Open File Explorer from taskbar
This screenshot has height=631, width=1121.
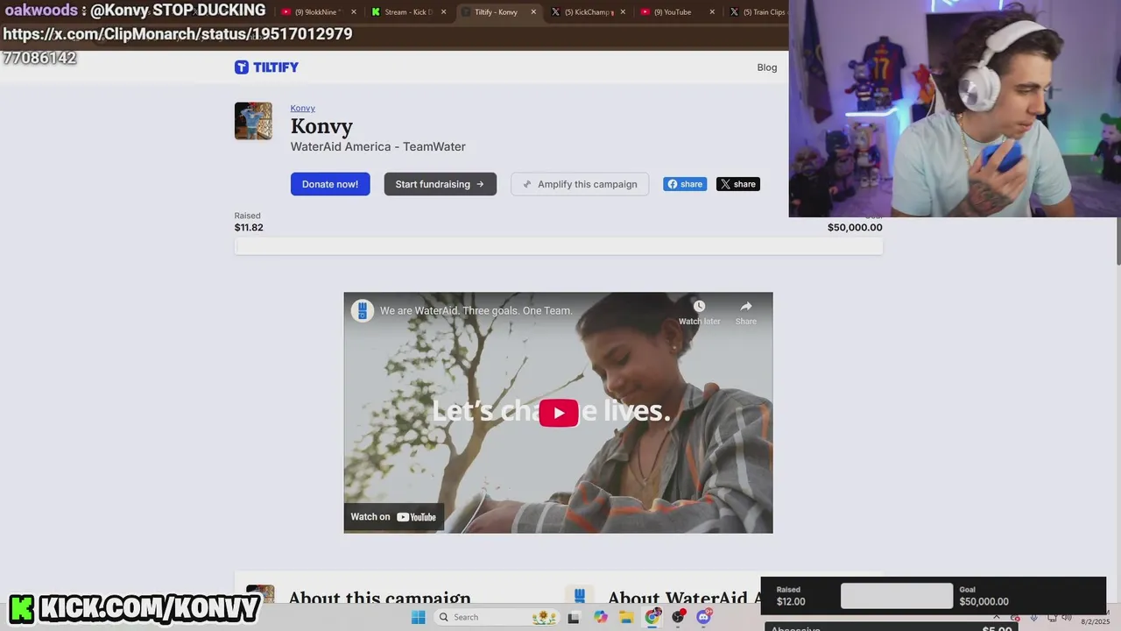click(626, 617)
